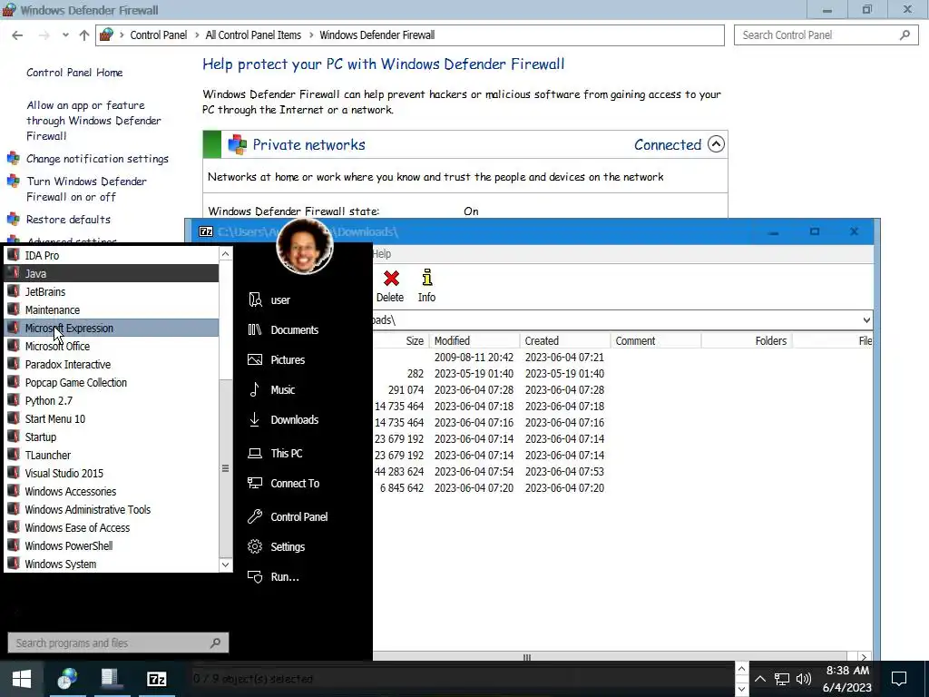929x697 pixels.
Task: Sort 7-Zip files by Created column
Action: pos(565,341)
